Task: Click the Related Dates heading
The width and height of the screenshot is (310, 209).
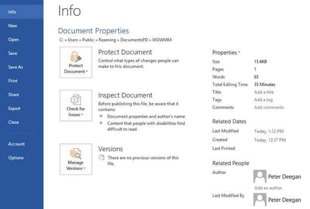Action: click(x=229, y=121)
